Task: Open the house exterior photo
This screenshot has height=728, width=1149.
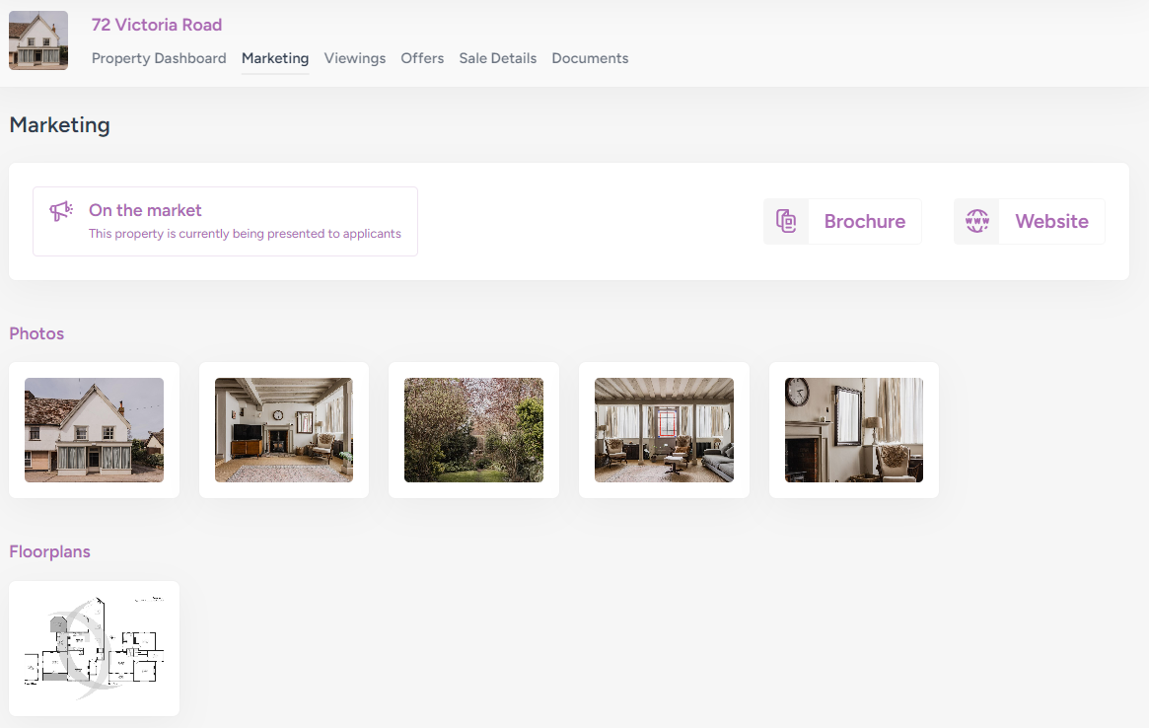Action: tap(94, 430)
